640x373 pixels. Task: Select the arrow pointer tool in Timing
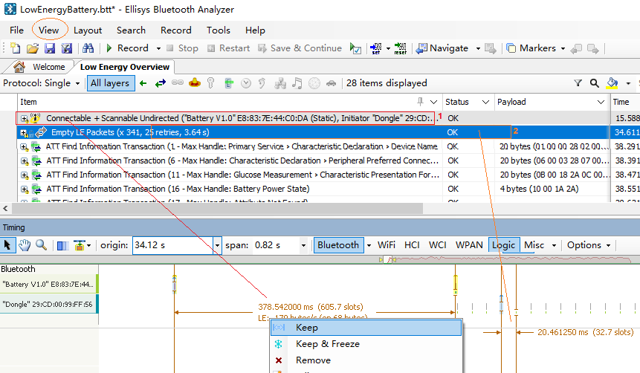point(7,245)
